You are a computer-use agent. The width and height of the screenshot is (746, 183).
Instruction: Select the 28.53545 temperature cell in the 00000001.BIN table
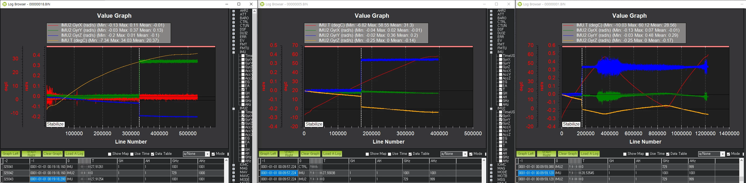click(x=594, y=173)
